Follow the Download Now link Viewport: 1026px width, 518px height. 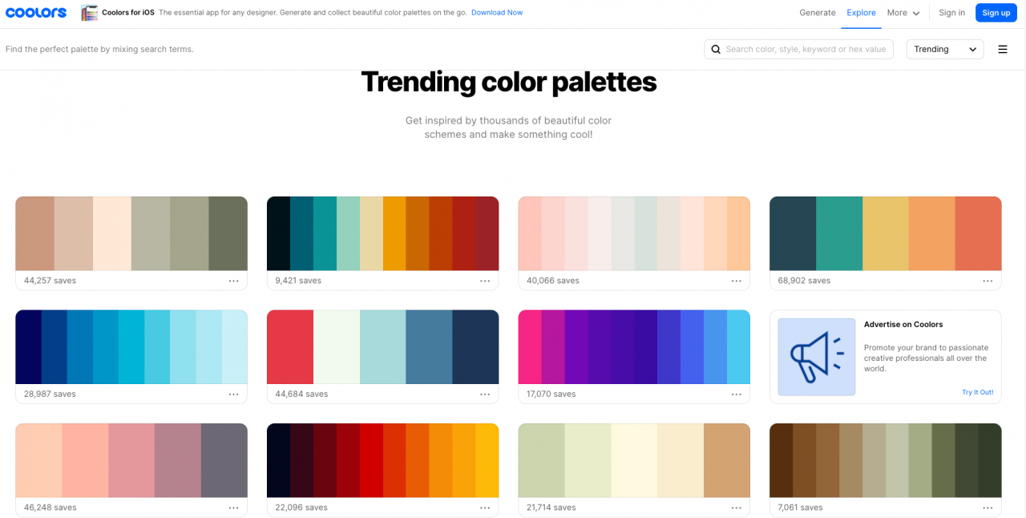click(497, 13)
